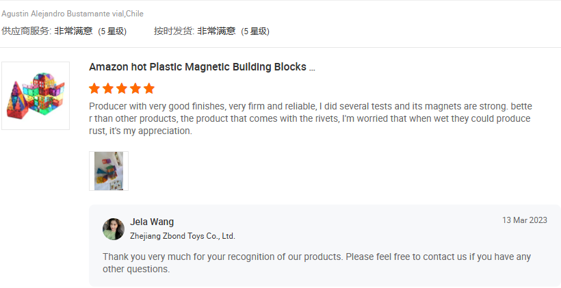Viewport: 561px width, 288px height.
Task: Click the 非常满意 rating beside 供应商服务
Action: [x=73, y=31]
